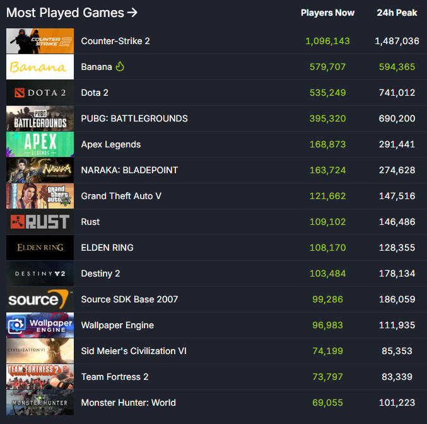427x424 pixels.
Task: Click the Monster Hunter World banner thumbnail
Action: tap(40, 403)
